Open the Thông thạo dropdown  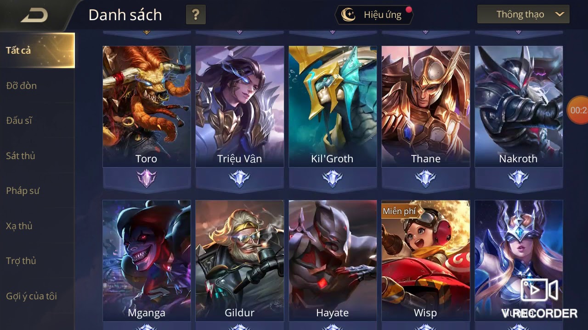pyautogui.click(x=524, y=14)
